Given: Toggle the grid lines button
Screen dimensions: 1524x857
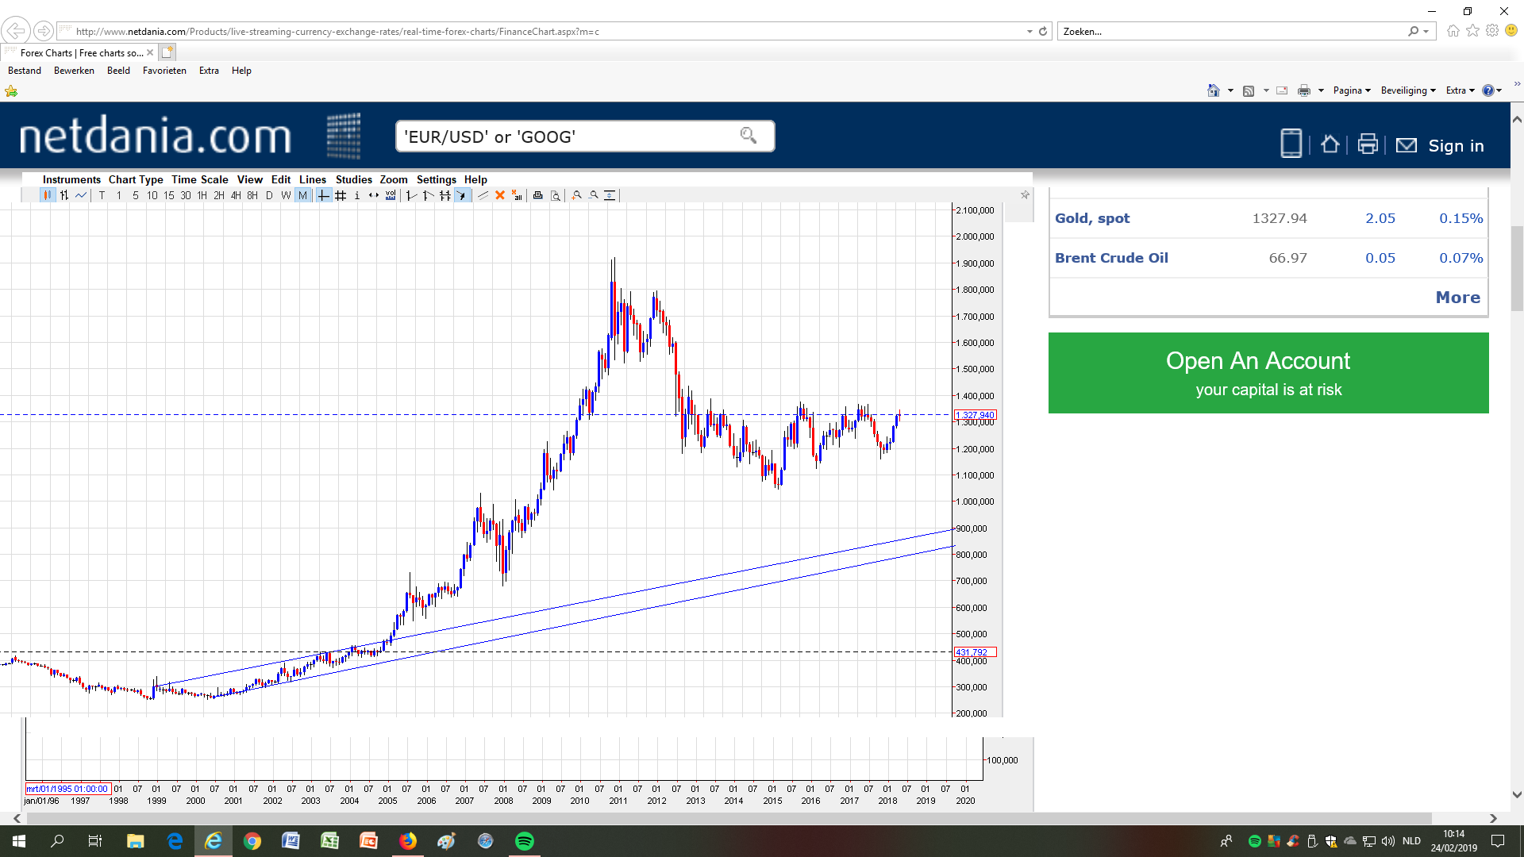Looking at the screenshot, I should pyautogui.click(x=341, y=195).
